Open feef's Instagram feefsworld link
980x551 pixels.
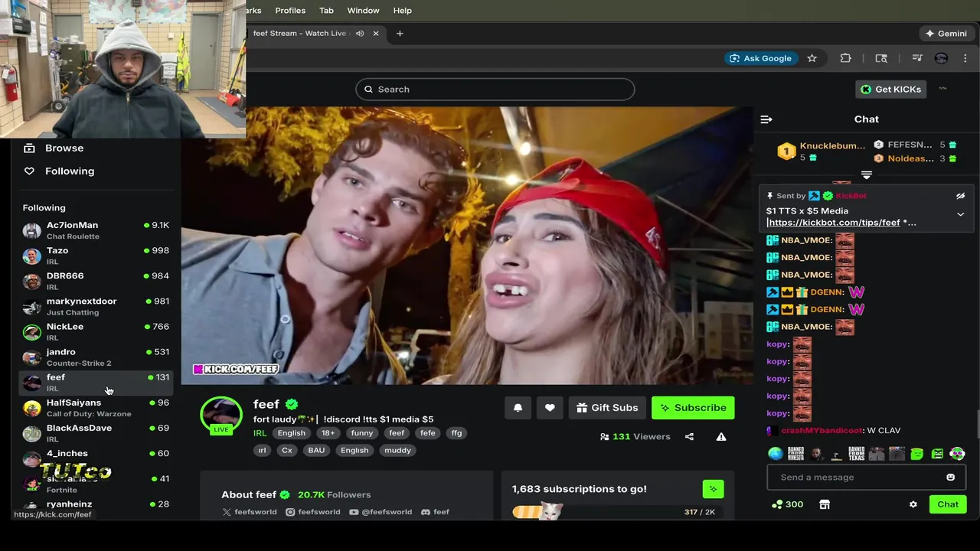tap(313, 512)
